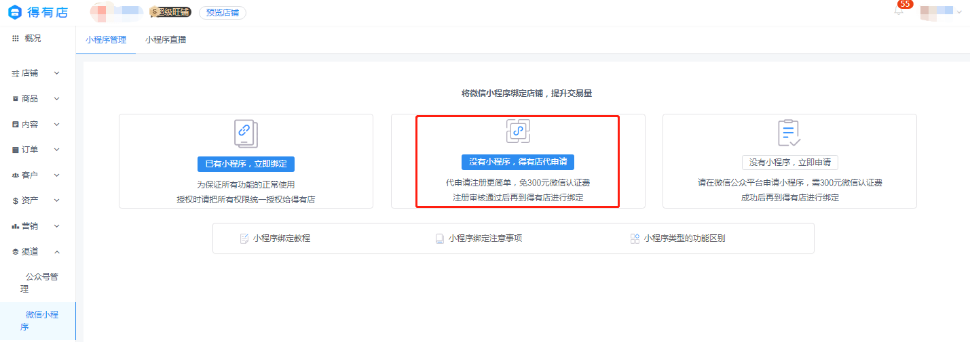Click the linked-documents icon above 已有小程序
This screenshot has width=970, height=342.
[246, 133]
